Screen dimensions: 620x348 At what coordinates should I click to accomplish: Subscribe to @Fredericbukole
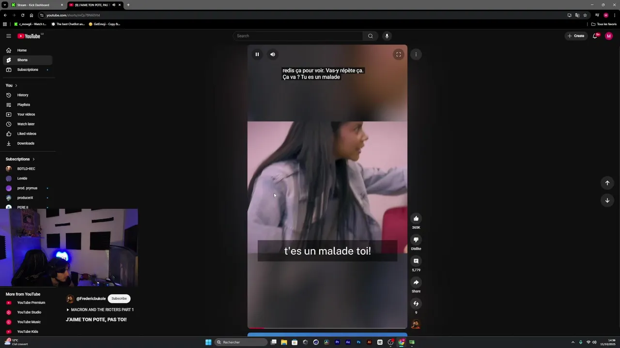119,299
